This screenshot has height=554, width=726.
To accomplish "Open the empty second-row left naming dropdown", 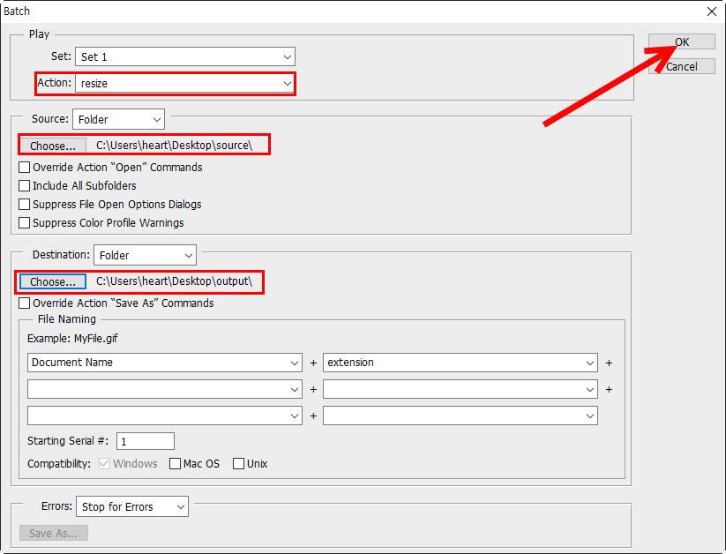I will tap(165, 390).
